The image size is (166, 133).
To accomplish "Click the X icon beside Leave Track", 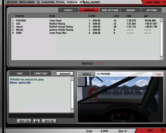I will tap(164, 2).
